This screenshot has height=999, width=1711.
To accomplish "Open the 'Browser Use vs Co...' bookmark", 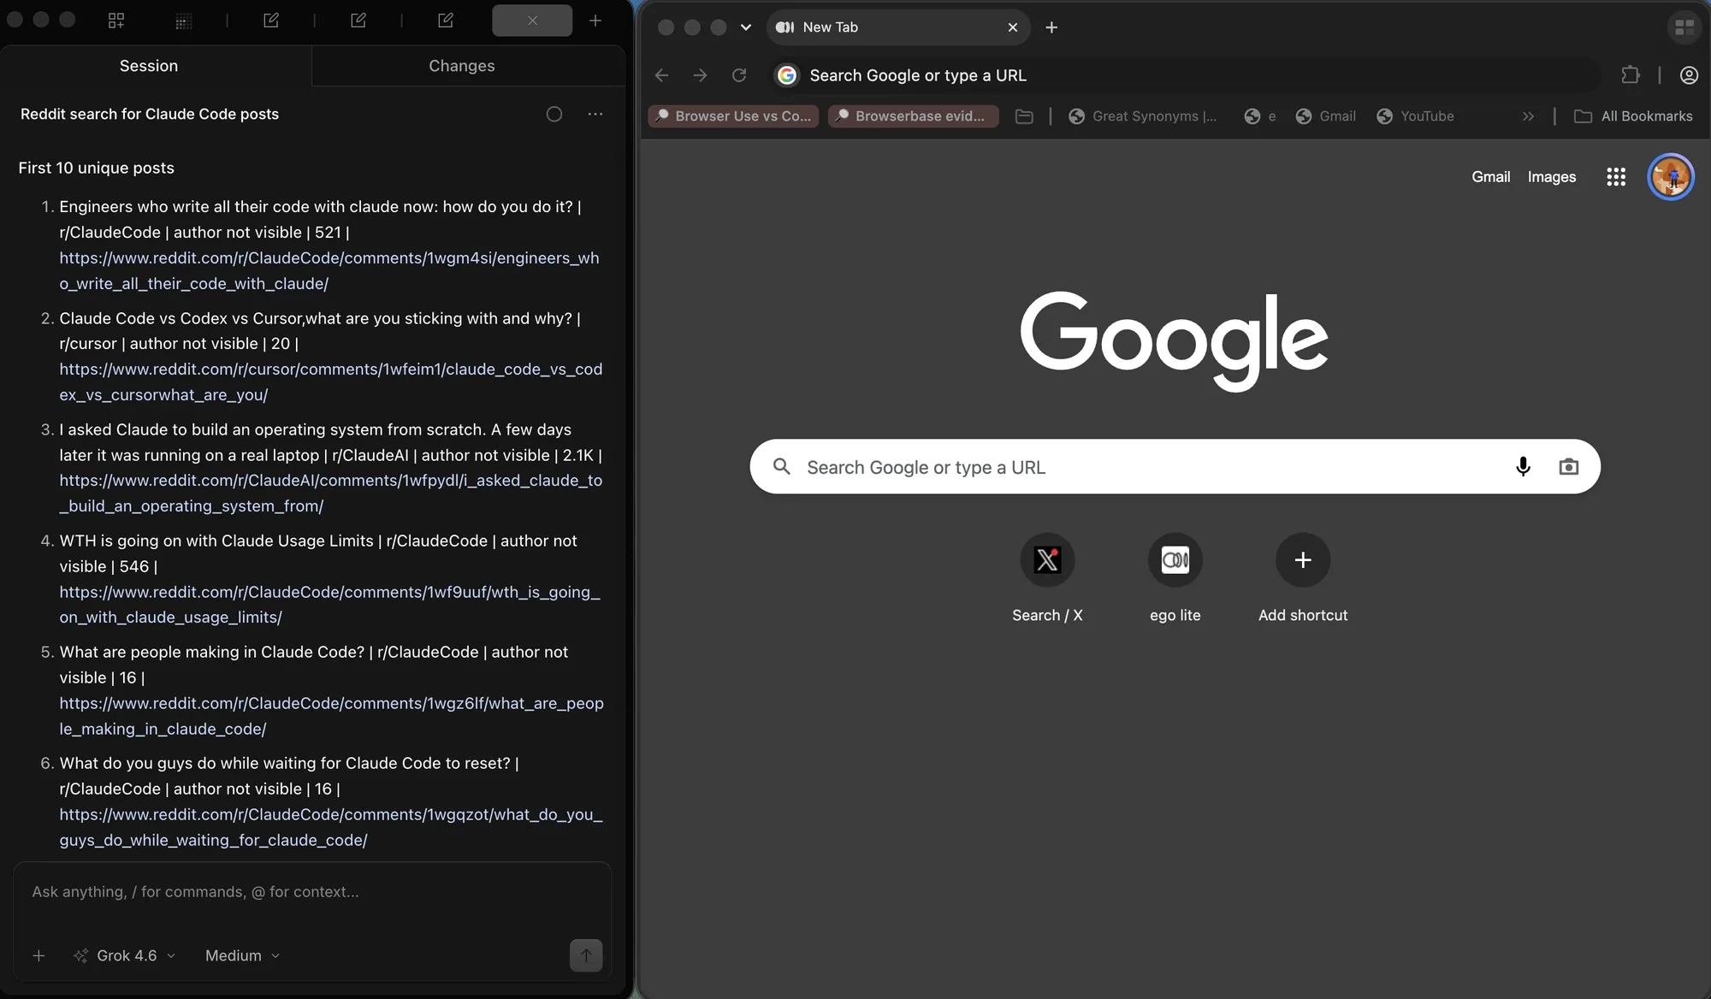I will tap(734, 116).
